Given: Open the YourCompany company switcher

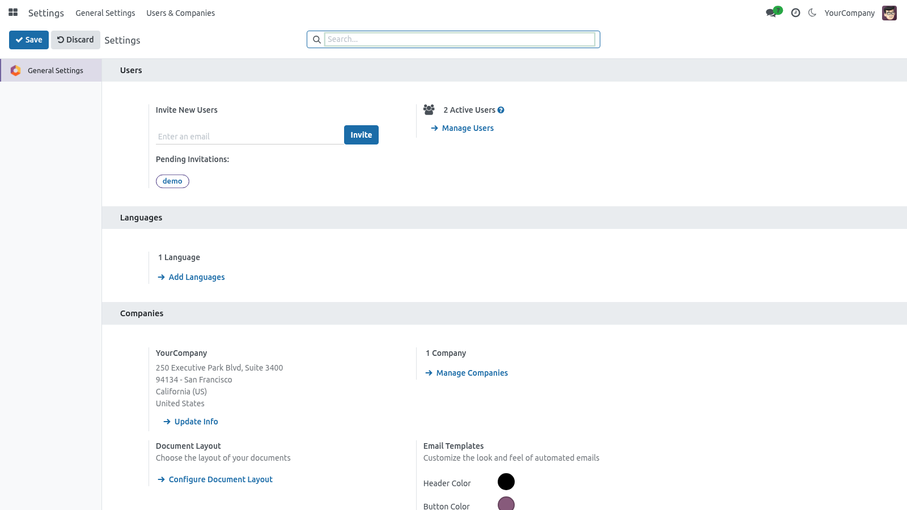Looking at the screenshot, I should (x=849, y=13).
